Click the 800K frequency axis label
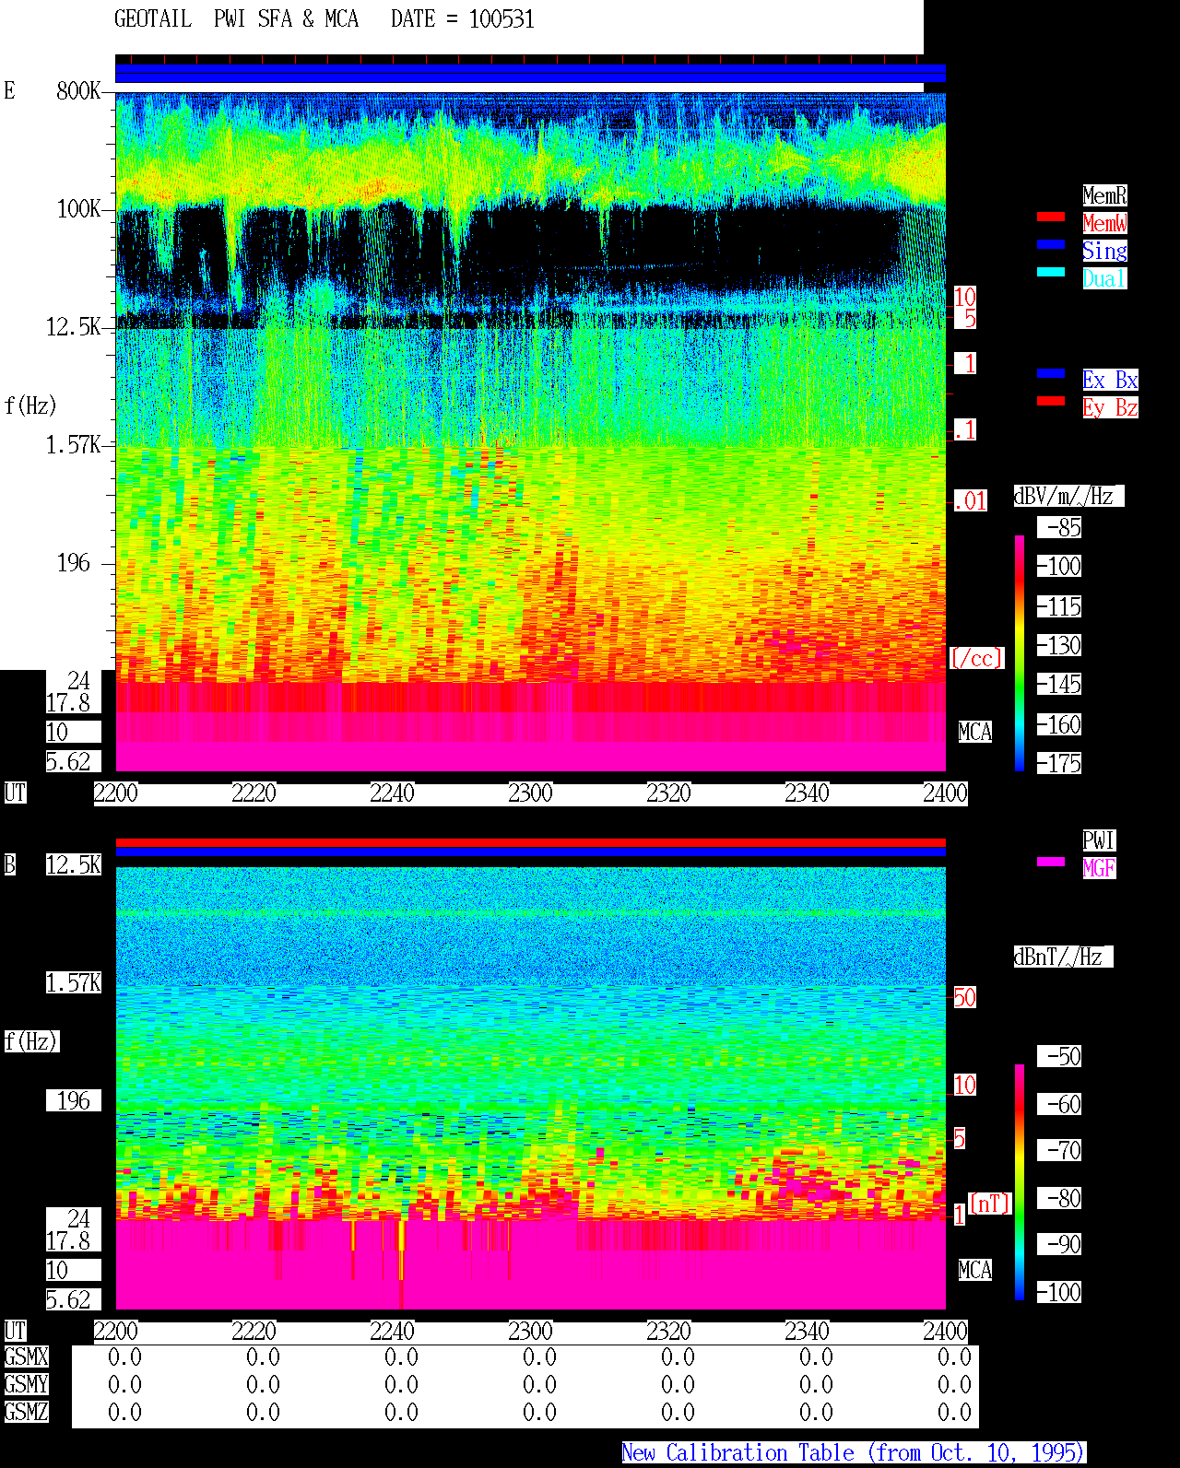1180x1468 pixels. point(78,90)
